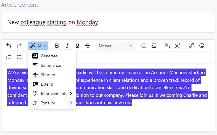Image resolution: width=217 pixels, height=135 pixels.
Task: Click the redo arrow icon
Action: (19, 46)
